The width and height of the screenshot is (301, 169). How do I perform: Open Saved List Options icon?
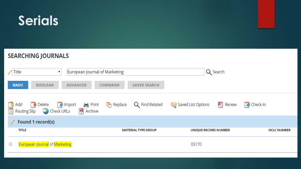click(173, 105)
